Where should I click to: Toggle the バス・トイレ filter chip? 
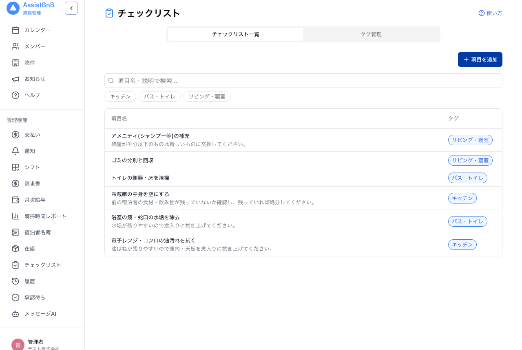click(x=159, y=96)
